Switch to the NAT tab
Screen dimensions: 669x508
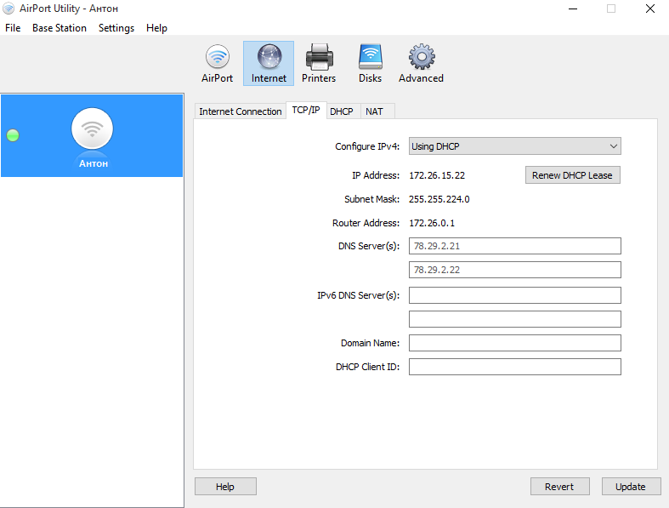pos(374,111)
